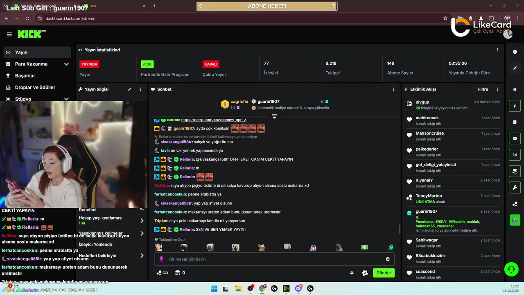Open the three-dot menu of the Etkinlik Akışı panel
This screenshot has height=295, width=524.
[497, 89]
